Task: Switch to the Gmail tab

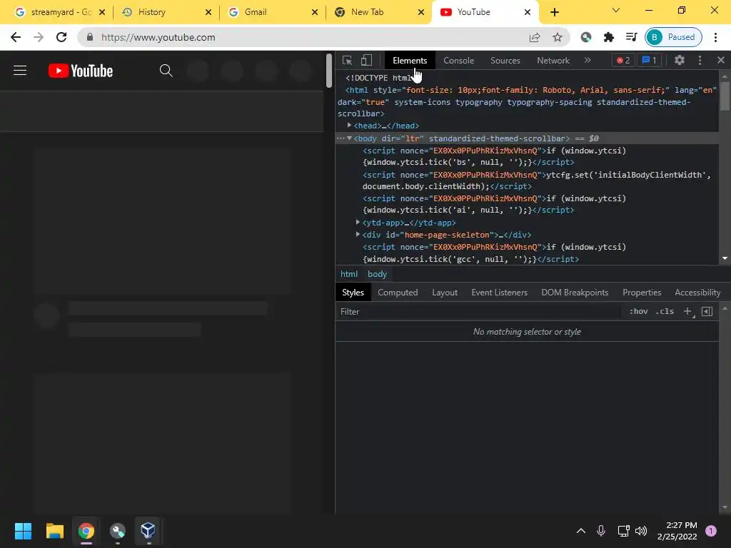Action: [x=272, y=12]
